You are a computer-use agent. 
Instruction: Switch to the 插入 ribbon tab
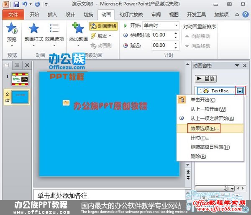click(52, 15)
